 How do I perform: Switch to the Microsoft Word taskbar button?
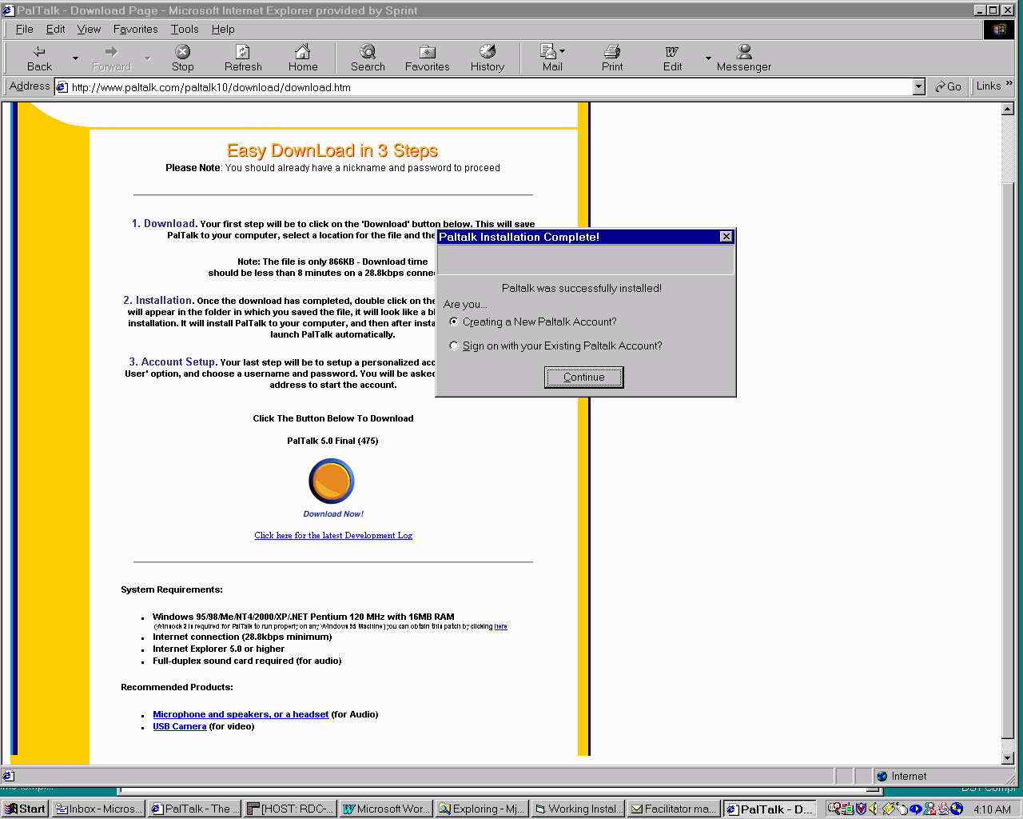pos(385,809)
